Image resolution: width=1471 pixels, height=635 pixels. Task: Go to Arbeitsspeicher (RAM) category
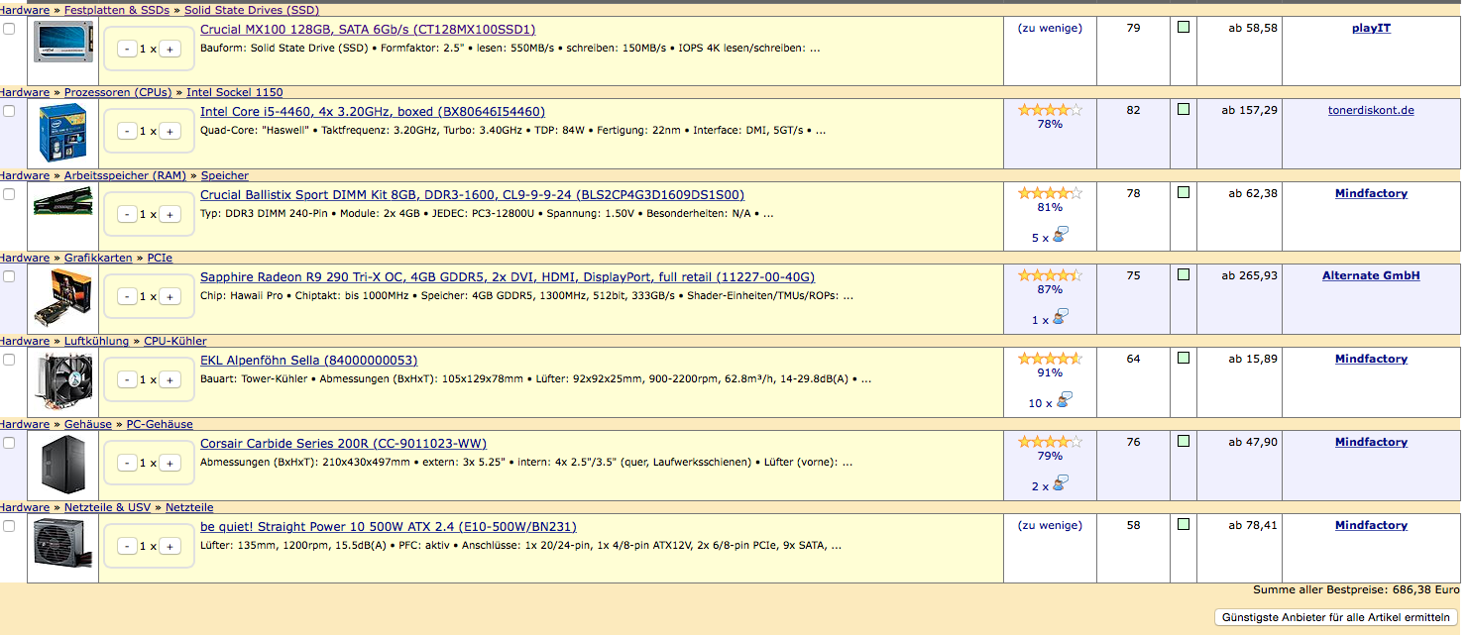125,175
